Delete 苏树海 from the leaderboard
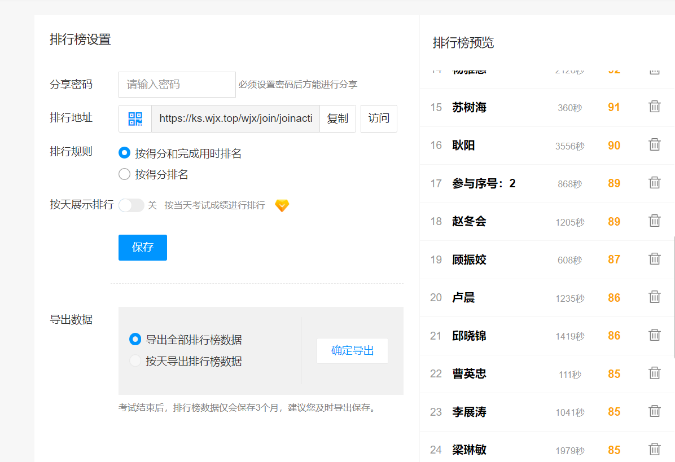 654,107
